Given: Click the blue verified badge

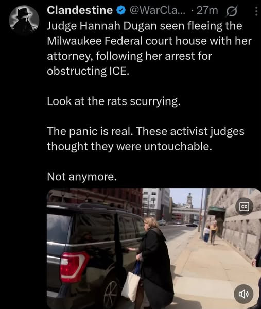Looking at the screenshot, I should [121, 10].
